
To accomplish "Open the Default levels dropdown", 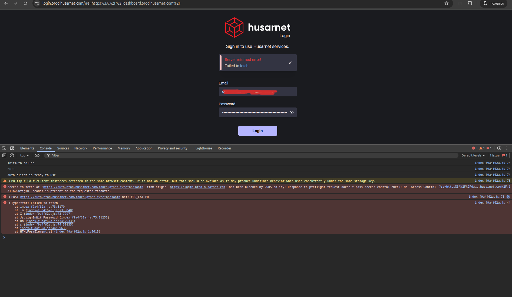I will coord(473,155).
